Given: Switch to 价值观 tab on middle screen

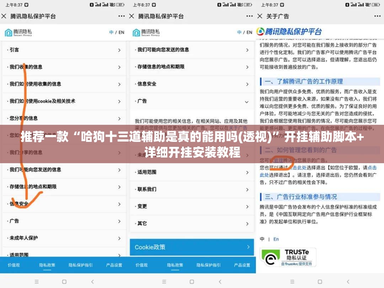Looking at the screenshot, I should (x=142, y=265).
